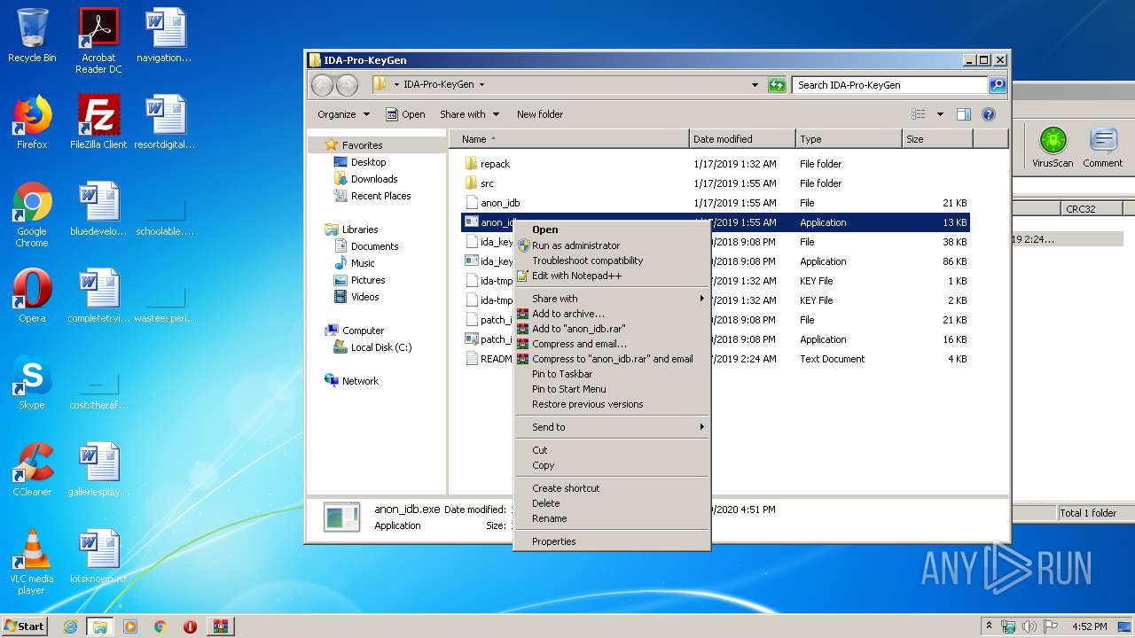Click Chrome icon on the taskbar
1135x638 pixels.
(x=160, y=626)
